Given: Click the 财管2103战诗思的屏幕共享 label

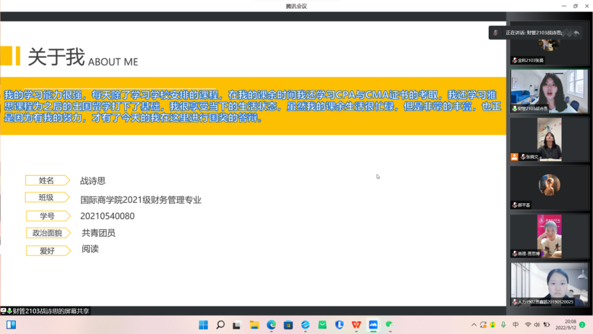Looking at the screenshot, I should (49, 311).
